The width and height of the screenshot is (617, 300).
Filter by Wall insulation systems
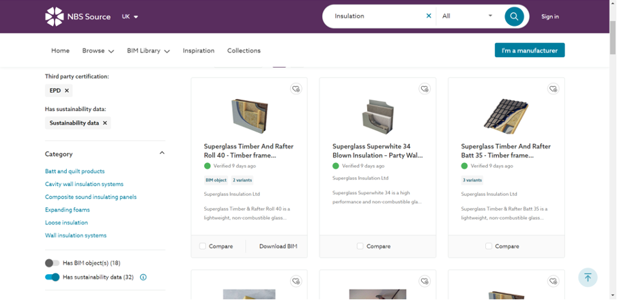pyautogui.click(x=76, y=235)
